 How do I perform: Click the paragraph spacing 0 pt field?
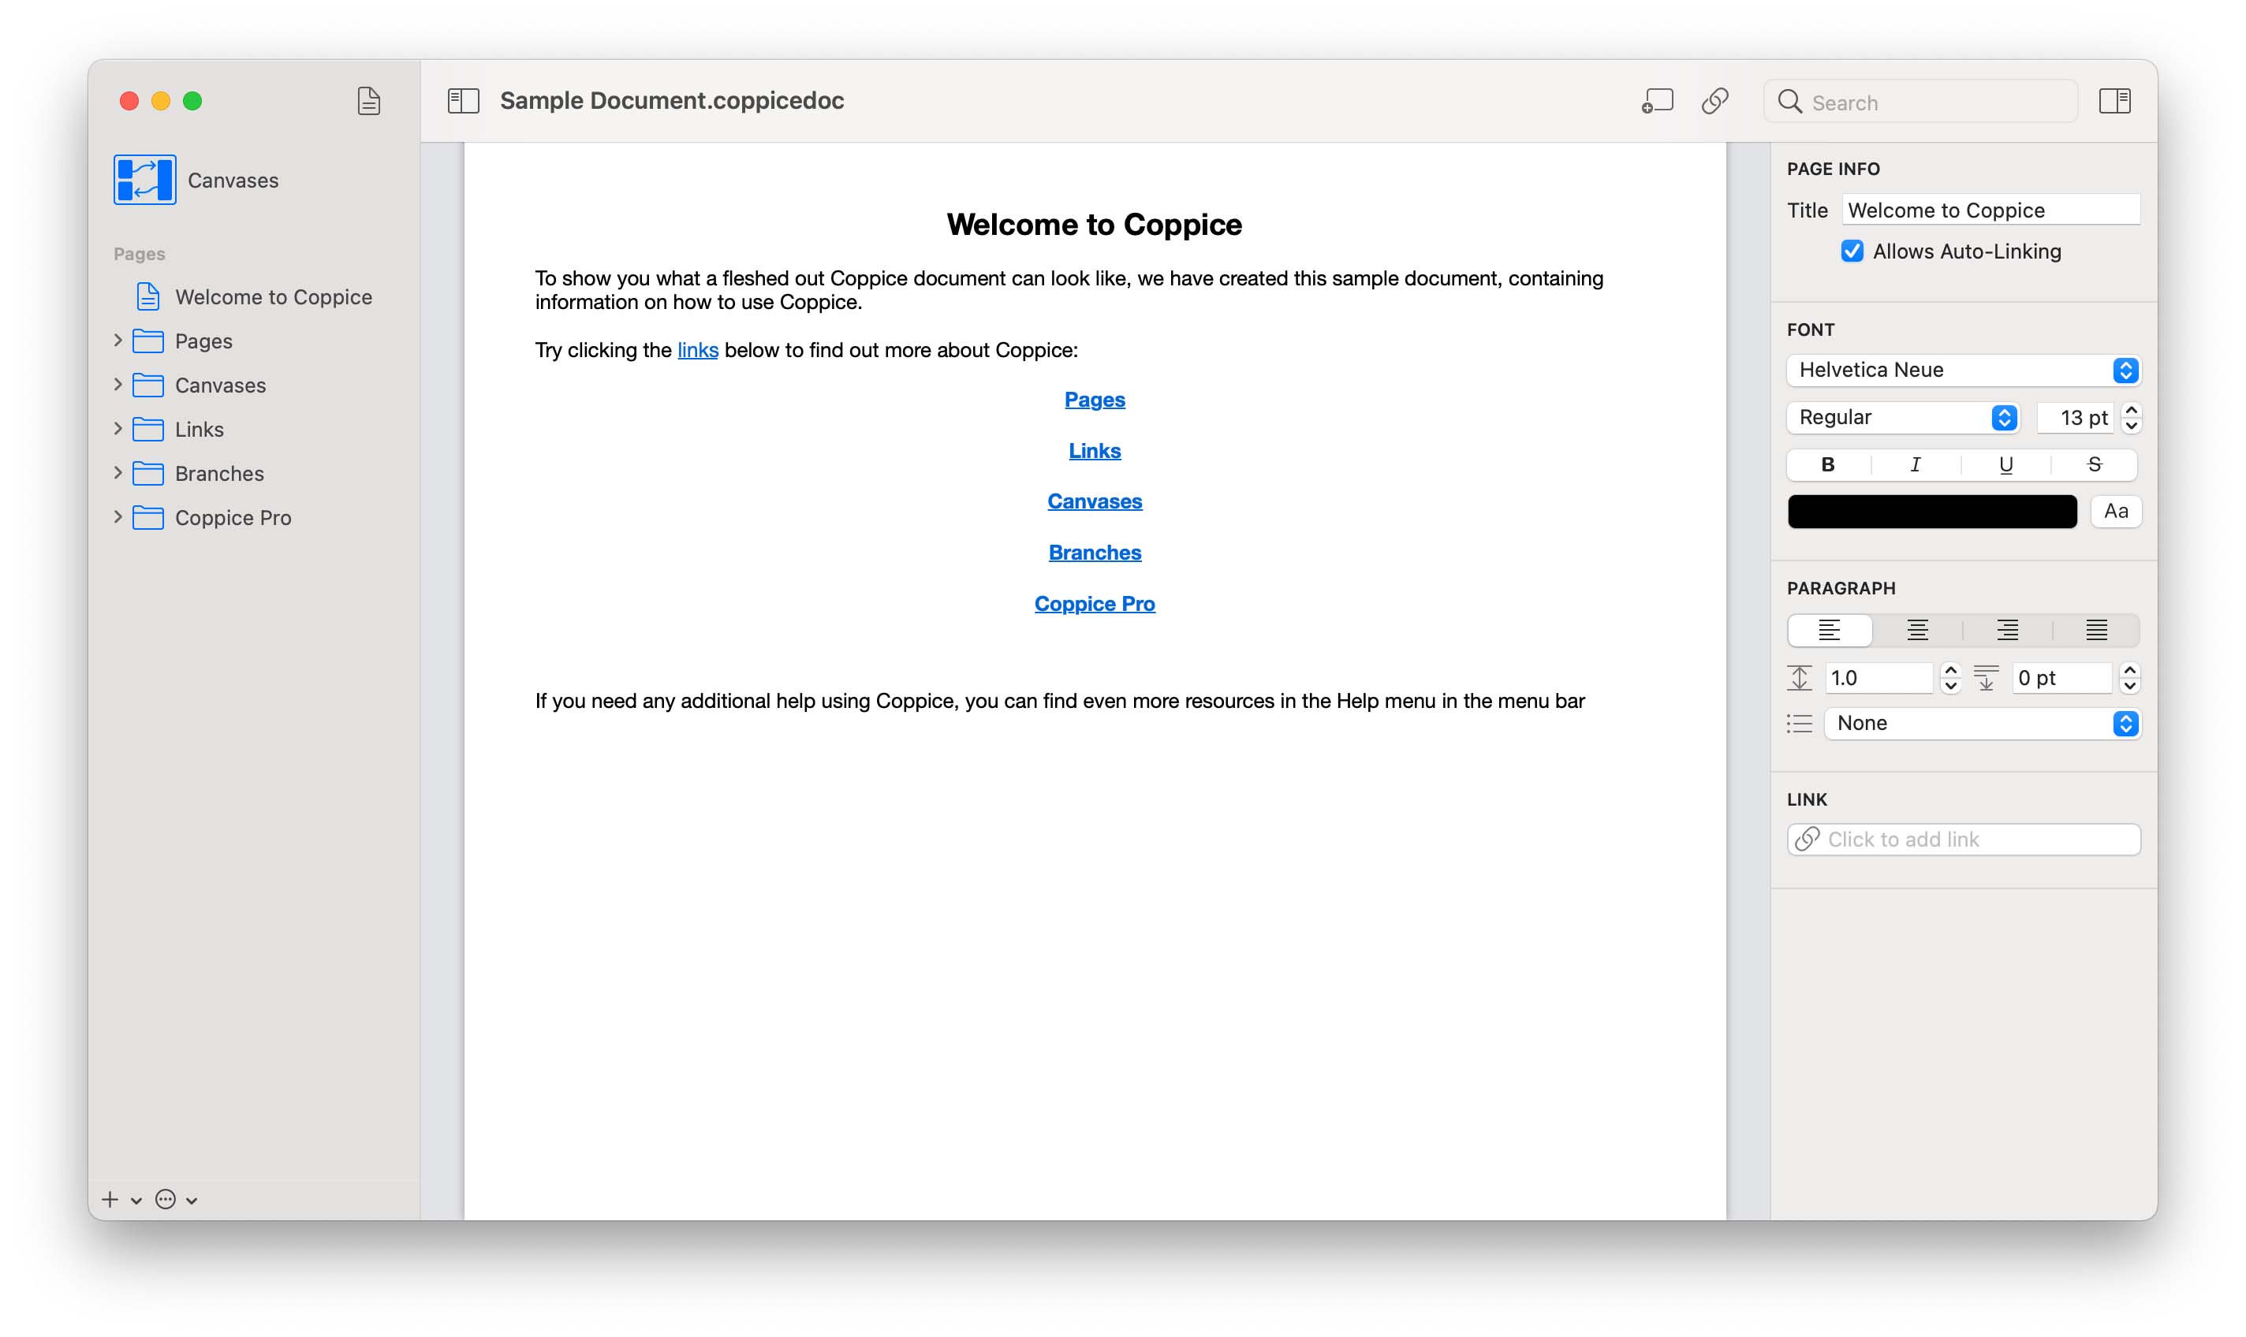pos(2062,677)
